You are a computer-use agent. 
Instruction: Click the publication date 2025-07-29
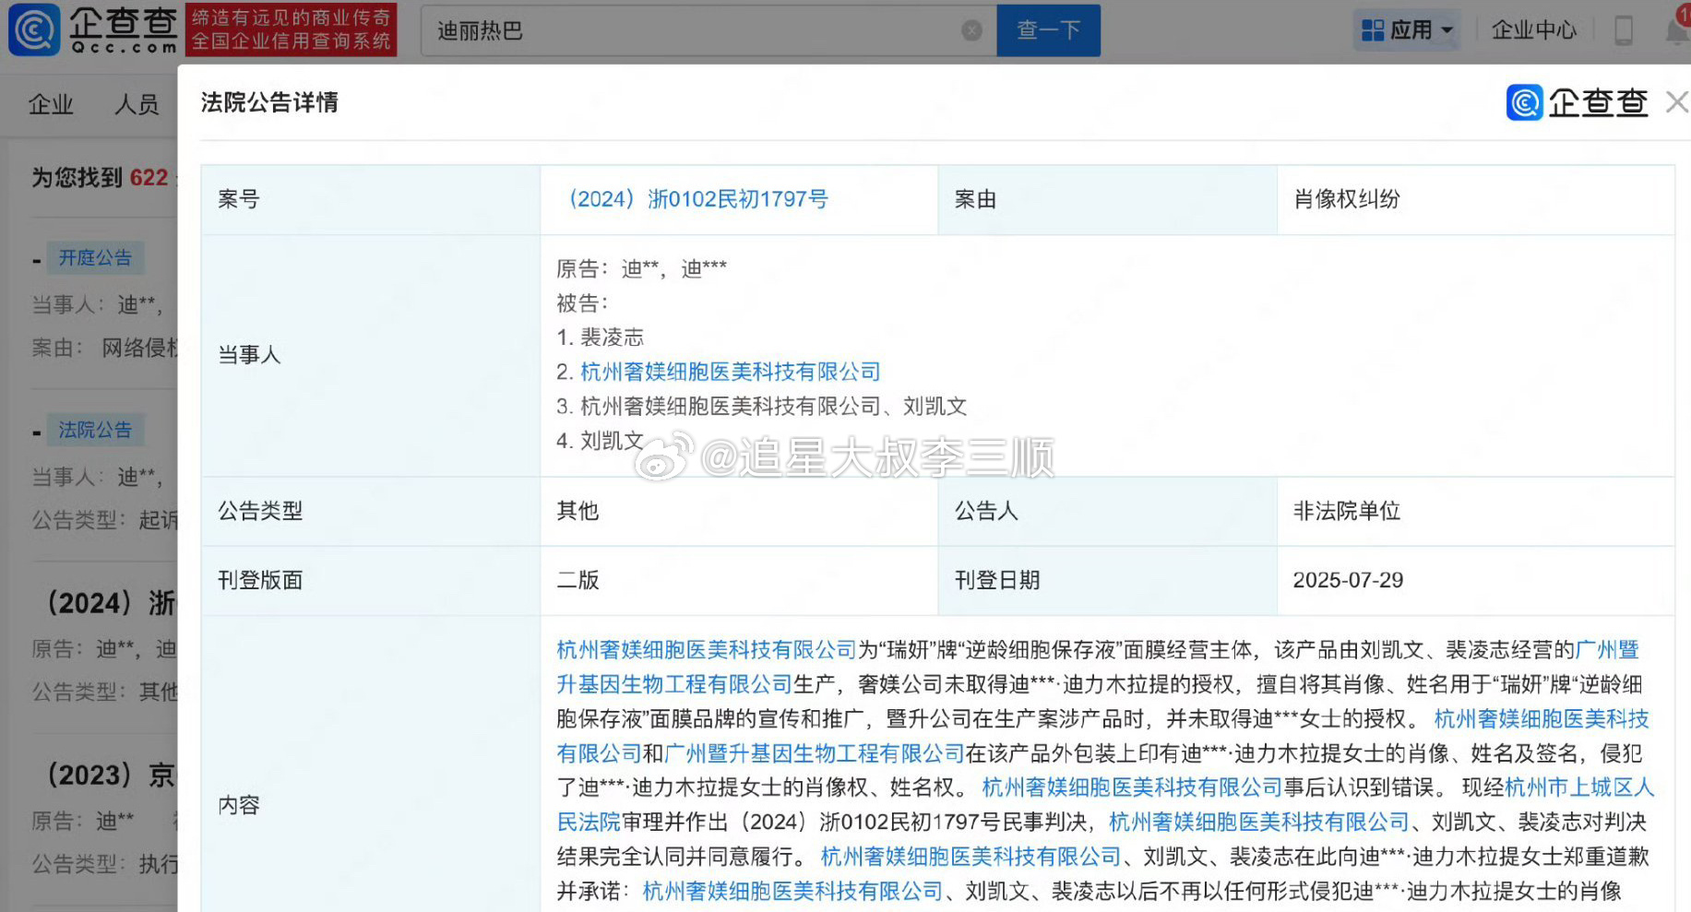click(x=1348, y=580)
